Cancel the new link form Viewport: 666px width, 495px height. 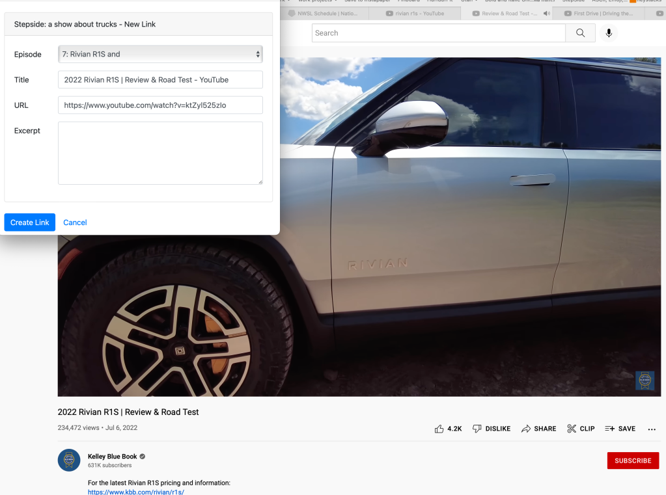[75, 222]
